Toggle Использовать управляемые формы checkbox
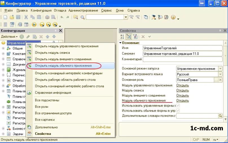Image resolution: width=228 pixels, height=143 pixels. click(178, 106)
